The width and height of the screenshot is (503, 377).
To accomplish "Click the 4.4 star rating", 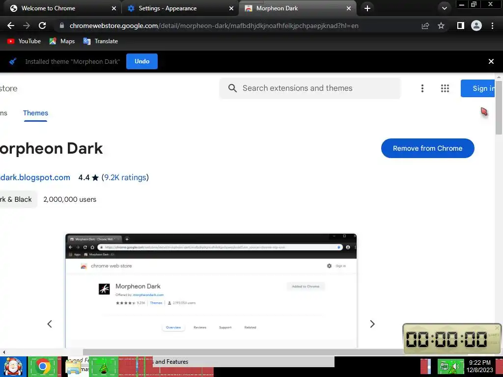I will coord(88,177).
